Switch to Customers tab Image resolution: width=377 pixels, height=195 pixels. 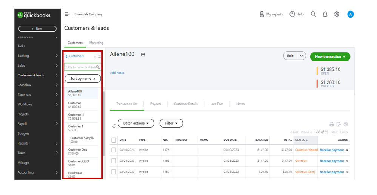click(x=75, y=43)
